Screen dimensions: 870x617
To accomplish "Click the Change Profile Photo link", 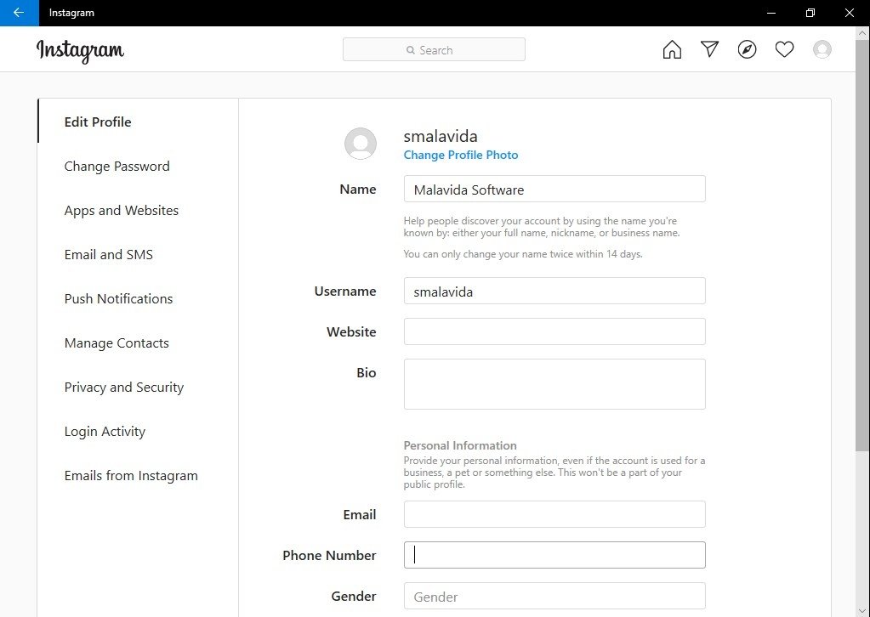I will point(461,156).
